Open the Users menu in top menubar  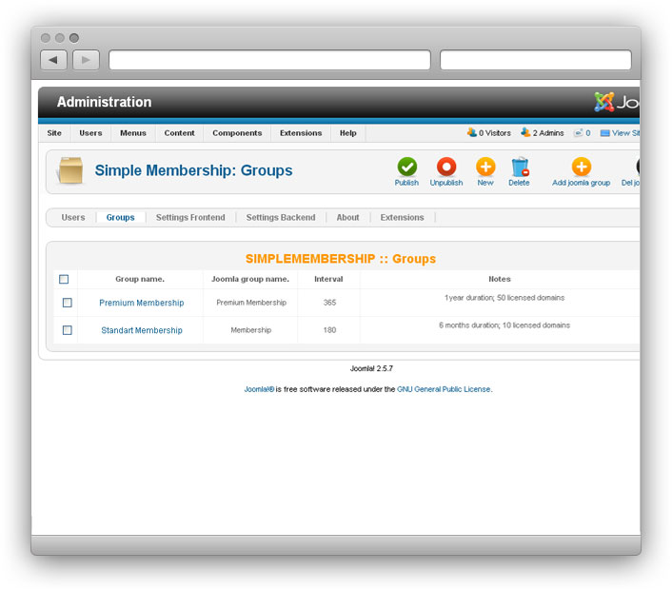tap(90, 133)
